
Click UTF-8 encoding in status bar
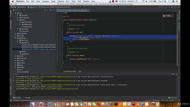171,100
